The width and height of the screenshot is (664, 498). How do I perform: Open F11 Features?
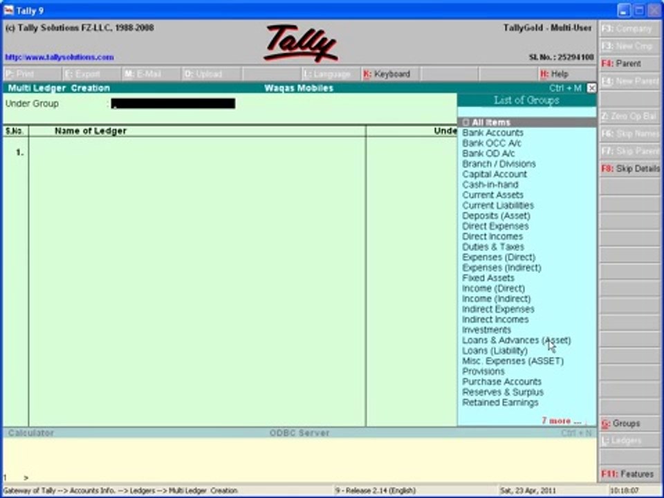point(630,474)
